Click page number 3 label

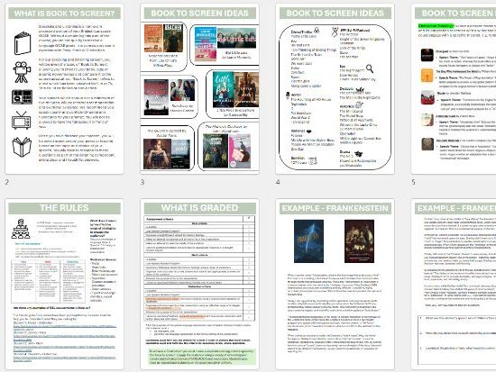[x=142, y=182]
